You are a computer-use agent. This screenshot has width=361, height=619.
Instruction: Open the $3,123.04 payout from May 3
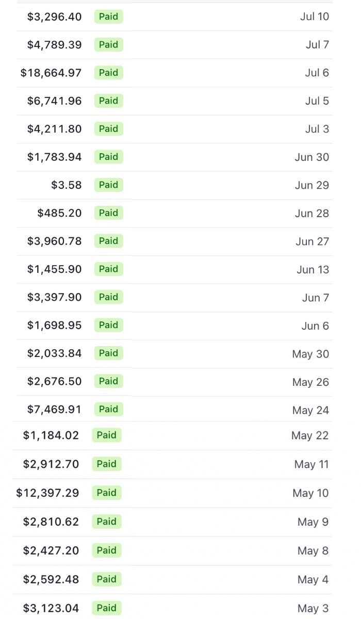(51, 608)
